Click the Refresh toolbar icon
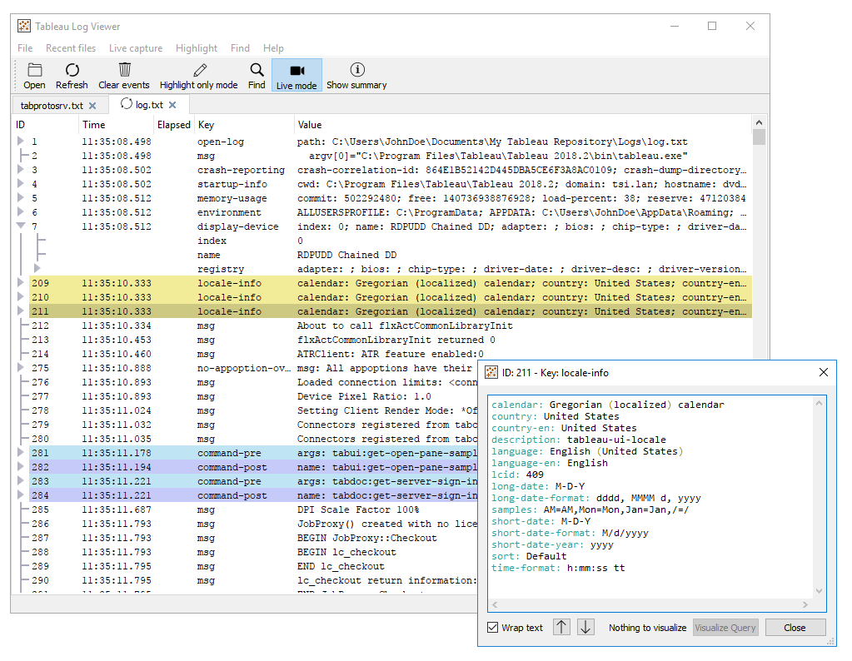This screenshot has height=661, width=852. point(72,71)
